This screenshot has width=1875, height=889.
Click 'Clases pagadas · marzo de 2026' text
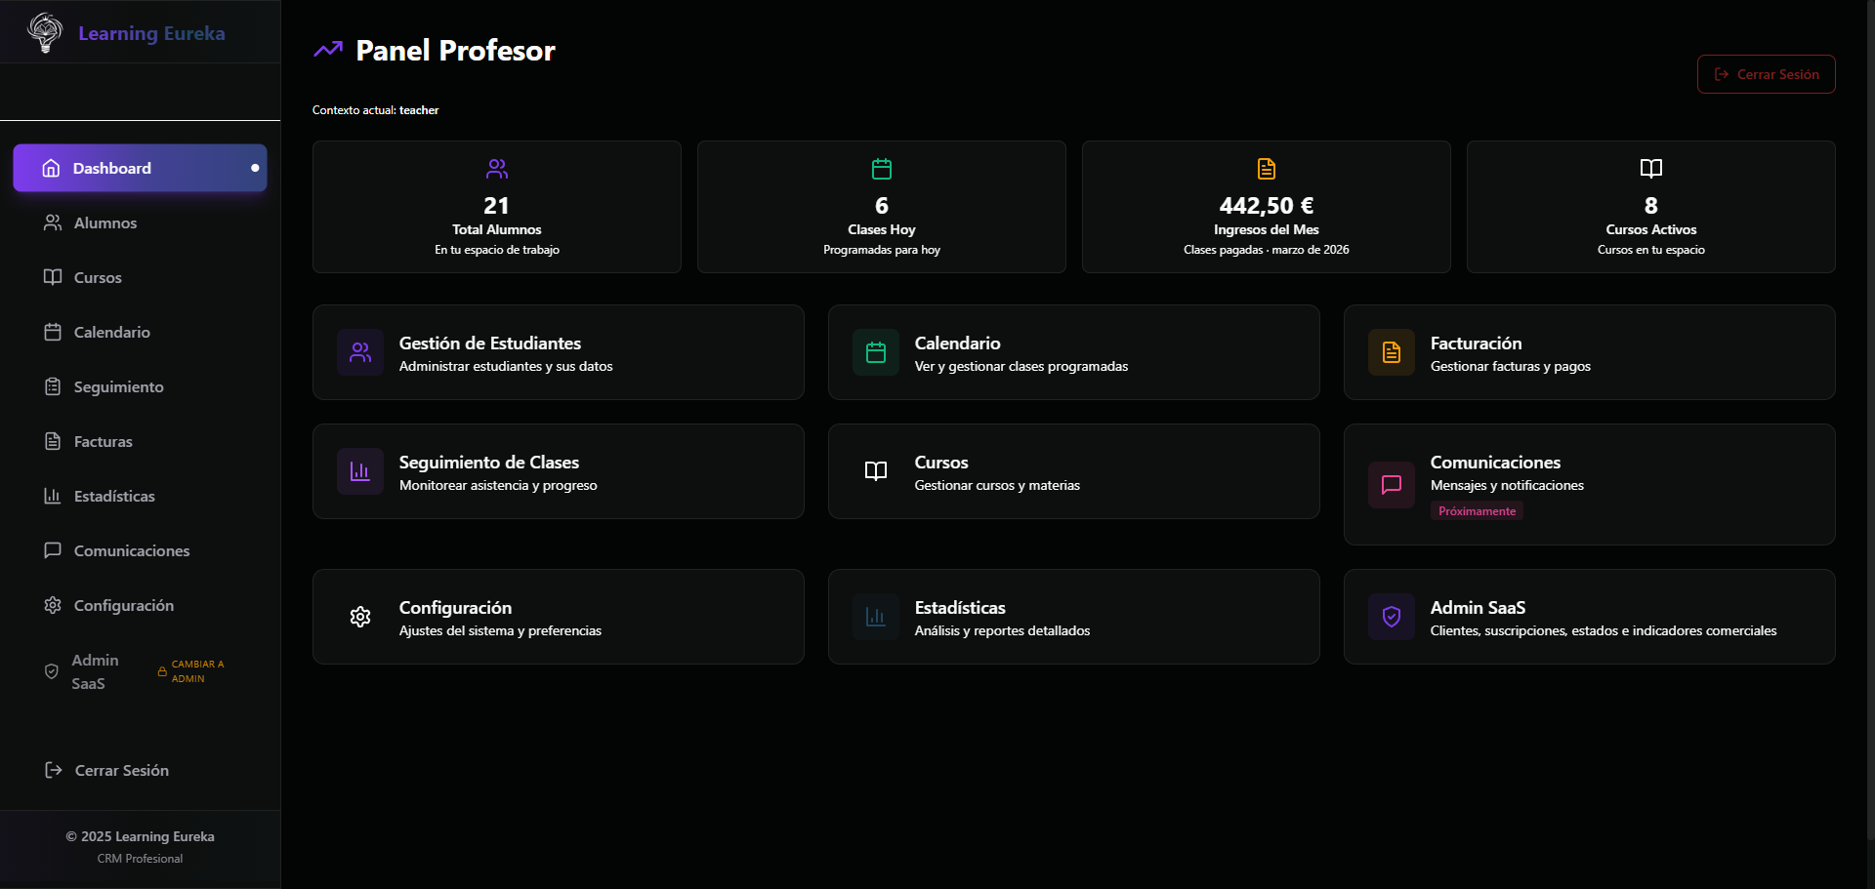[x=1267, y=250]
